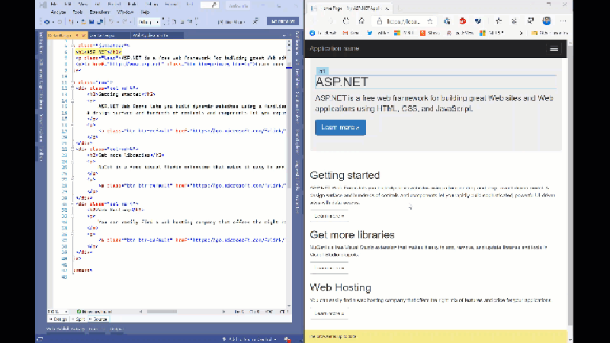Viewport: 610px width, 343px height.
Task: Open the Window menu in Visual Studio
Action: pyautogui.click(x=125, y=12)
